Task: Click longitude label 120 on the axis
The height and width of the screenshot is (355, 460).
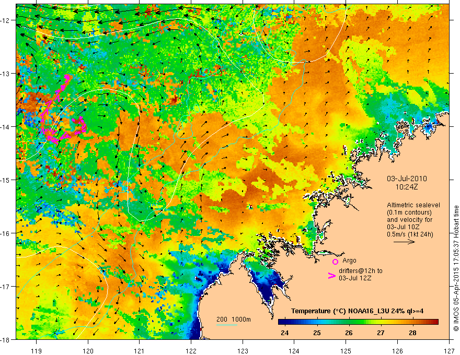Action: [88, 351]
